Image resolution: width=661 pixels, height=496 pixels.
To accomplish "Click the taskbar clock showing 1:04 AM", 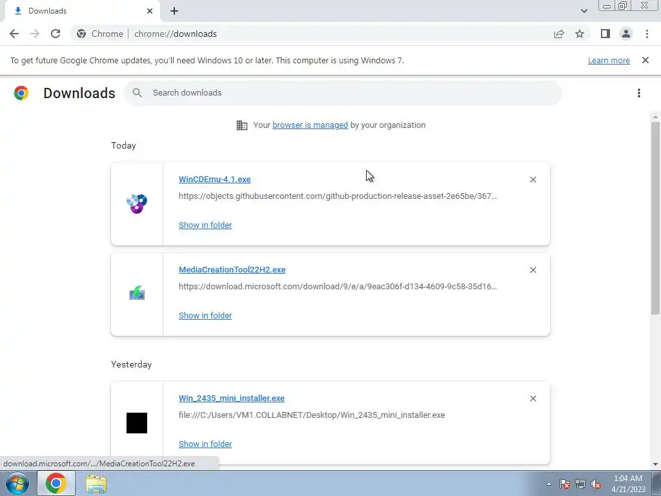I will coord(628,484).
